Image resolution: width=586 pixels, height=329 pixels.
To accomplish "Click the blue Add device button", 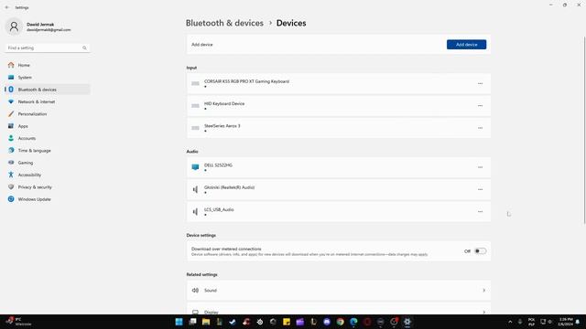I will [466, 45].
